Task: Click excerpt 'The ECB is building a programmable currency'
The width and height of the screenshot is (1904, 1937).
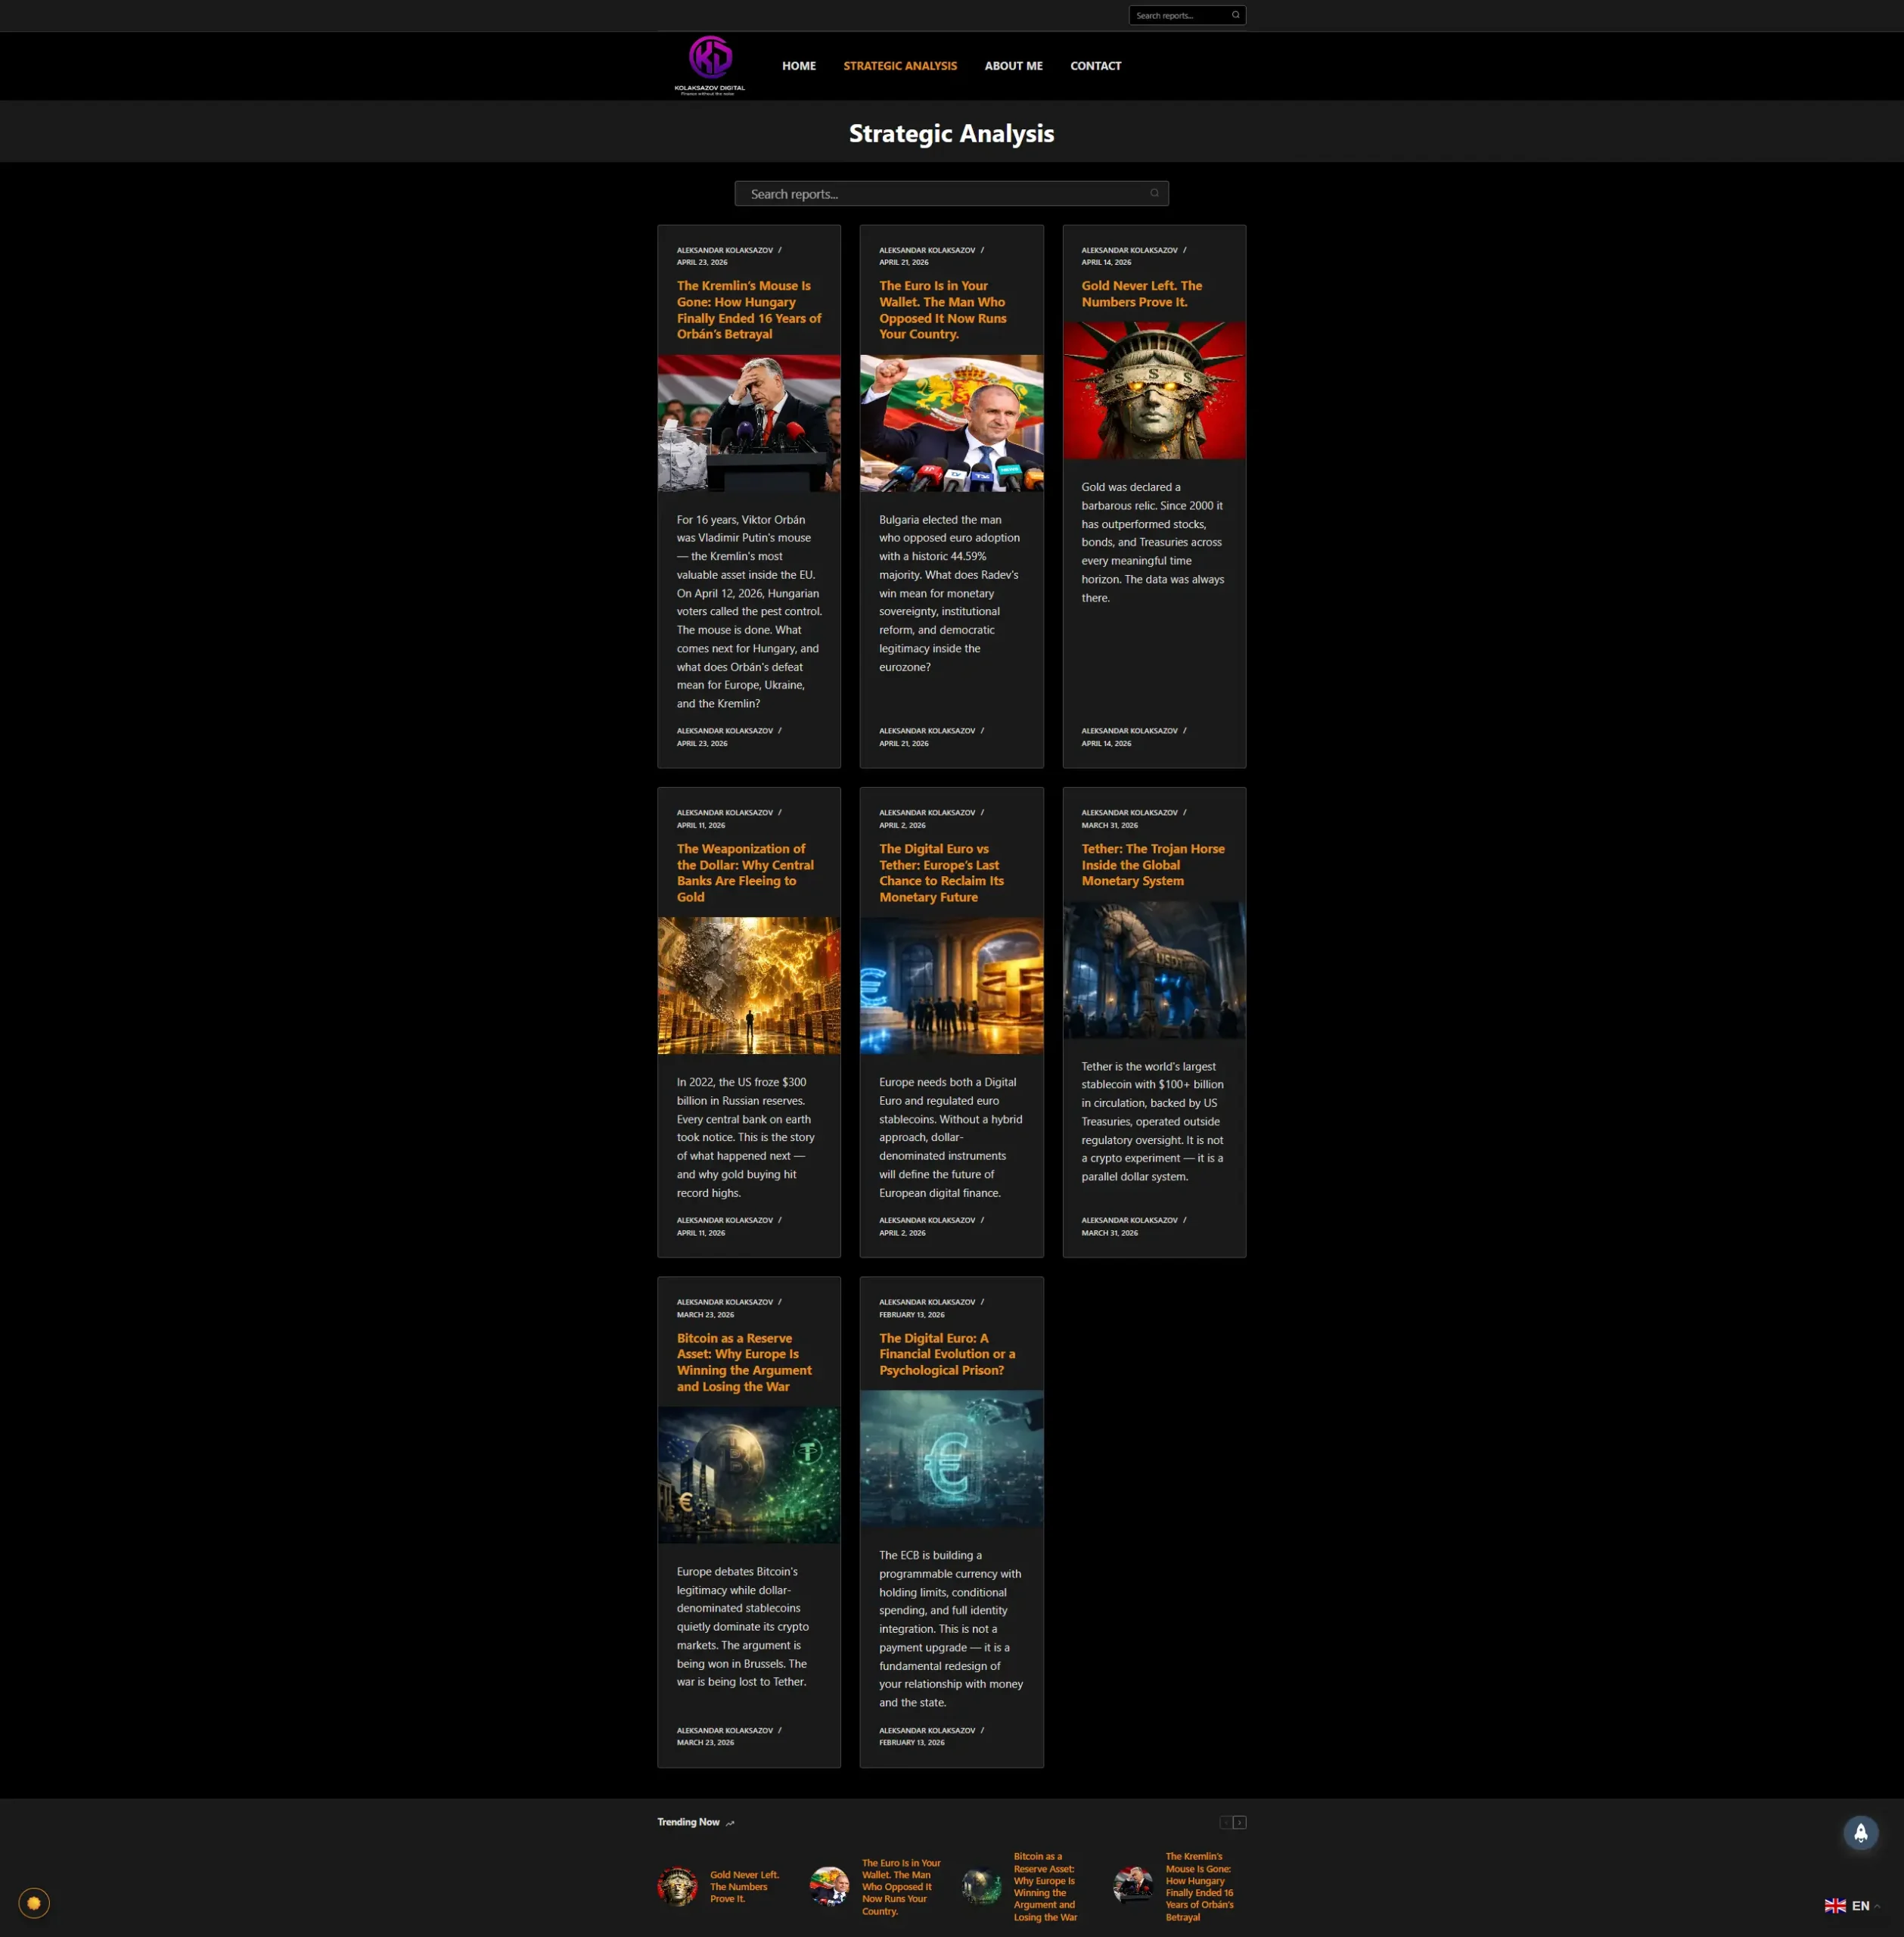Action: 950,1628
